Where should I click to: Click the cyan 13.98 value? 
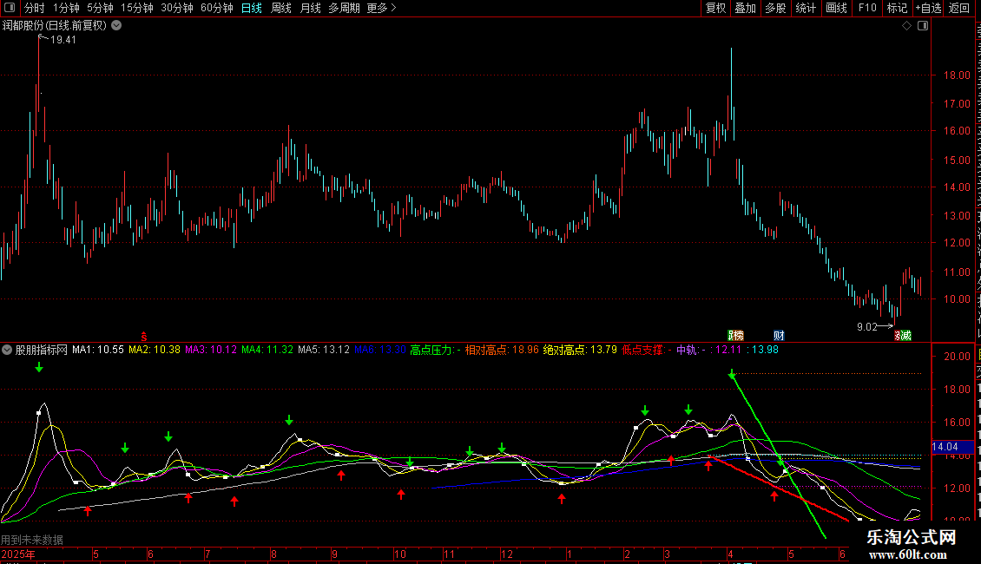click(765, 350)
